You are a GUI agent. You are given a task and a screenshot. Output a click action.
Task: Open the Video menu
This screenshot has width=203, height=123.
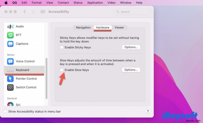[x=111, y=3]
